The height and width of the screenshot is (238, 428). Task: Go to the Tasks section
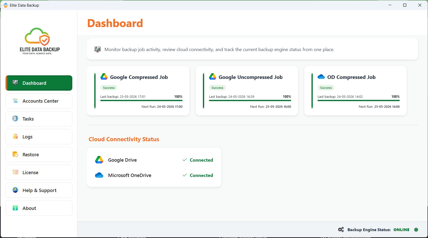(x=39, y=119)
